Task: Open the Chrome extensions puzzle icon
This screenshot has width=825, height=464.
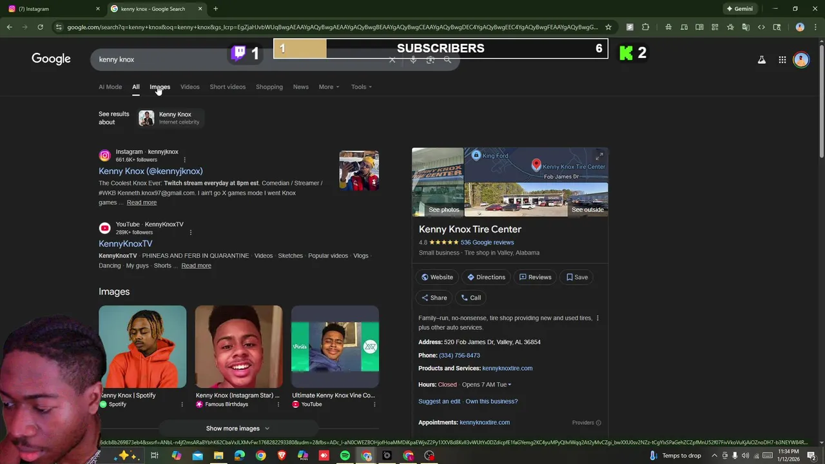Action: coord(645,27)
